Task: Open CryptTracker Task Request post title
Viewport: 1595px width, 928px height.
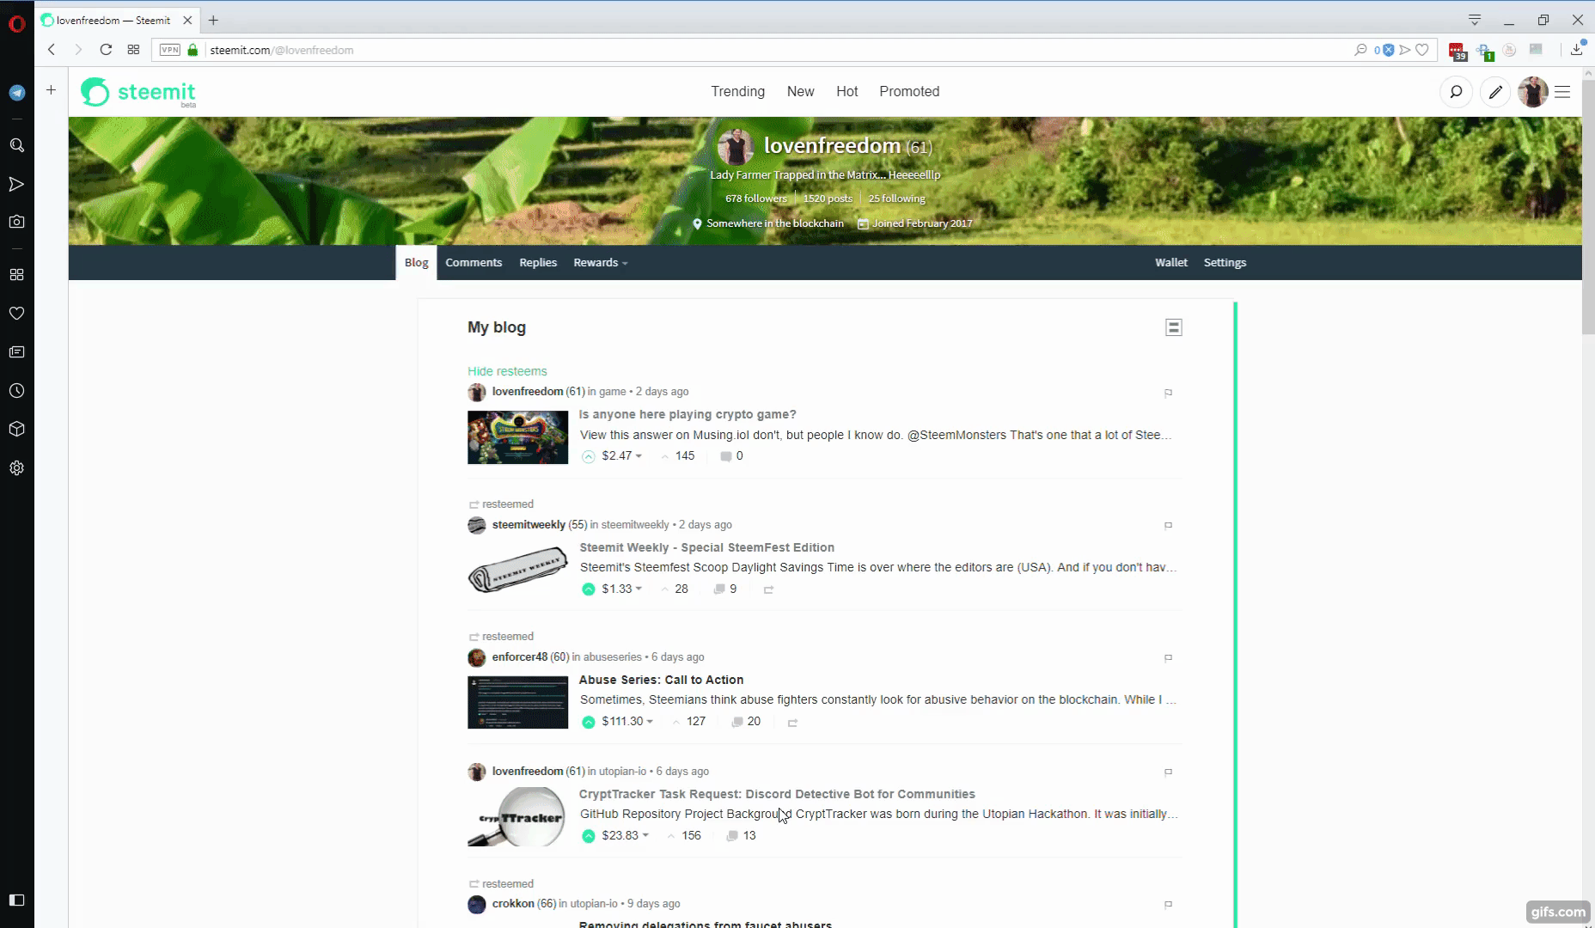Action: click(777, 794)
